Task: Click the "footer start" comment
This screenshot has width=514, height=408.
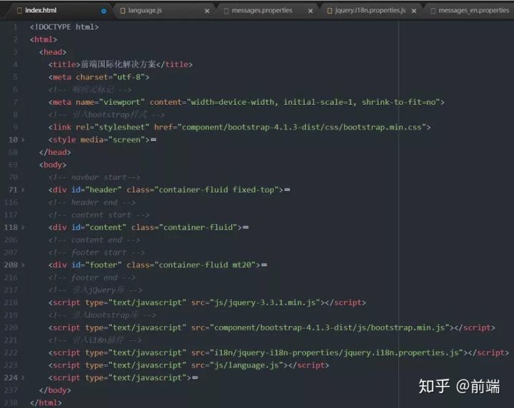Action: [96, 253]
